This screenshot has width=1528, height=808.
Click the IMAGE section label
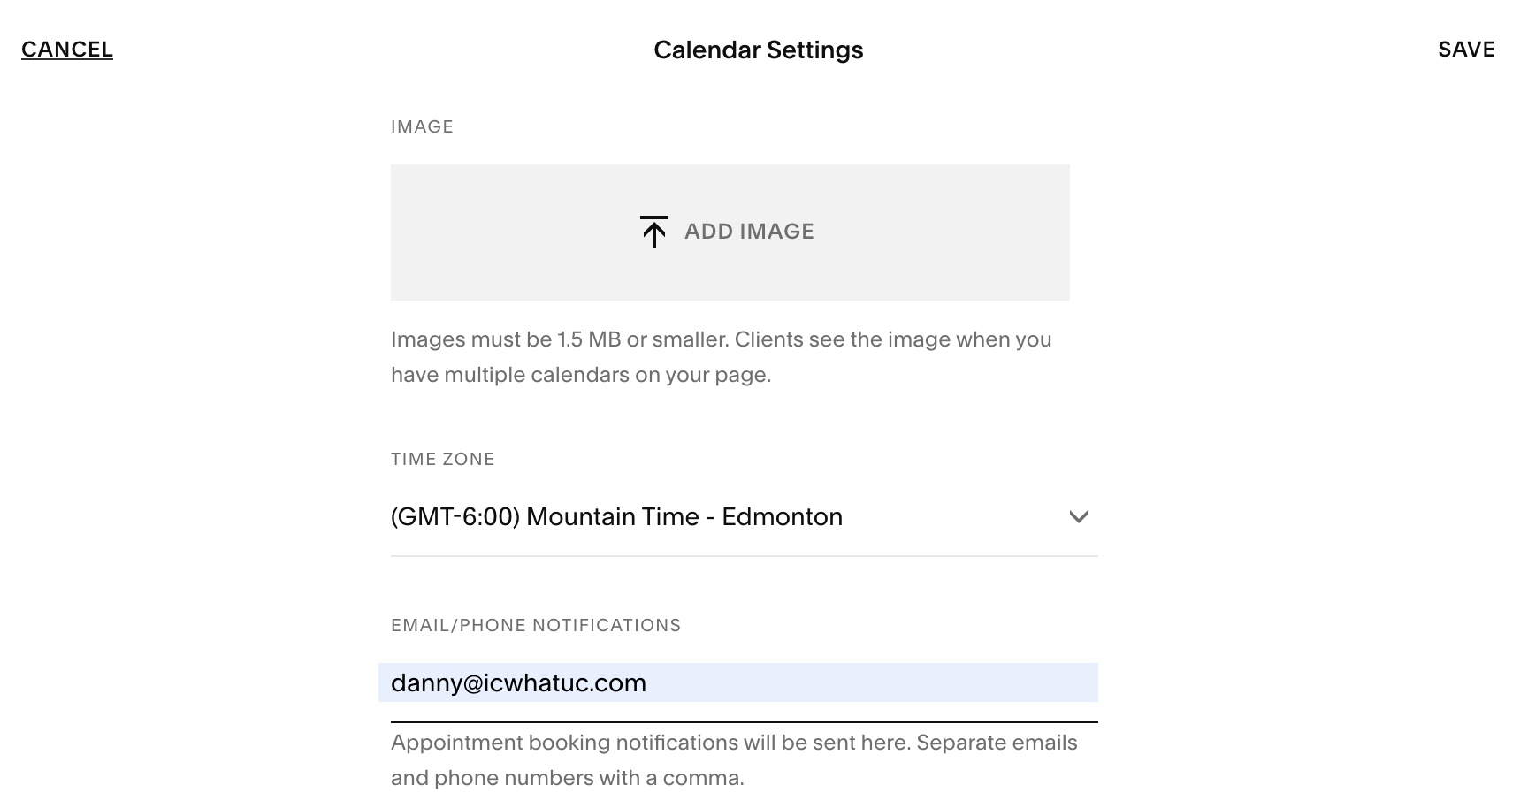pyautogui.click(x=422, y=126)
